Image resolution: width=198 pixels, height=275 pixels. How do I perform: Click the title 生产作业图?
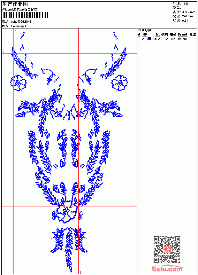(15, 4)
